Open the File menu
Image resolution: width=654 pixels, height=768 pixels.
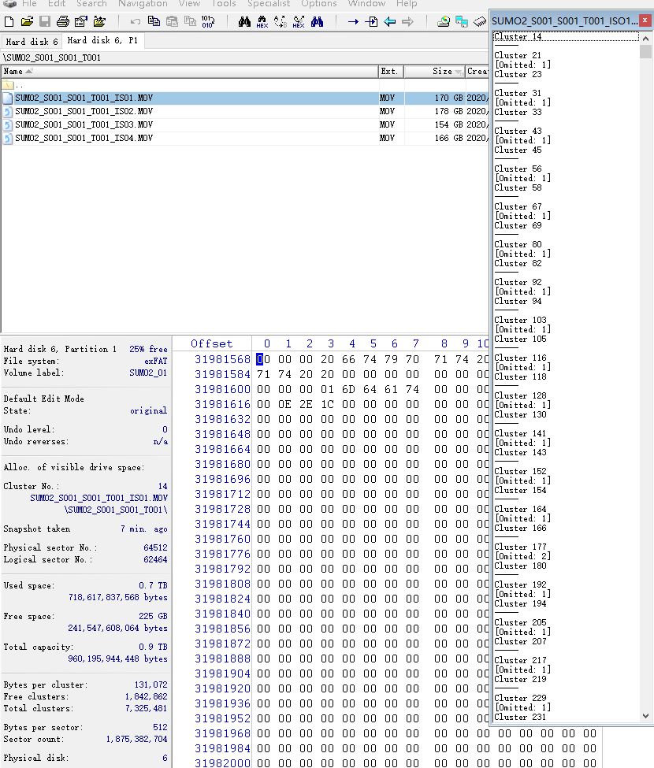tap(29, 3)
